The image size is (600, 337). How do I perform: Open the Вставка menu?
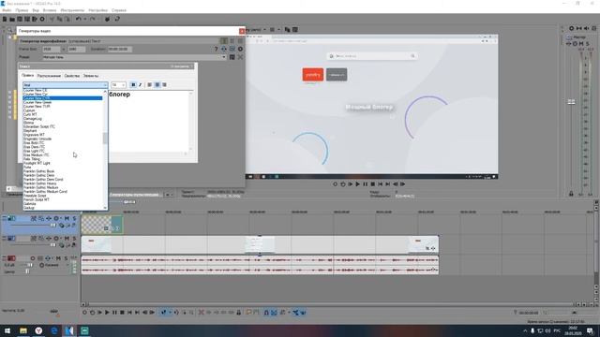50,10
